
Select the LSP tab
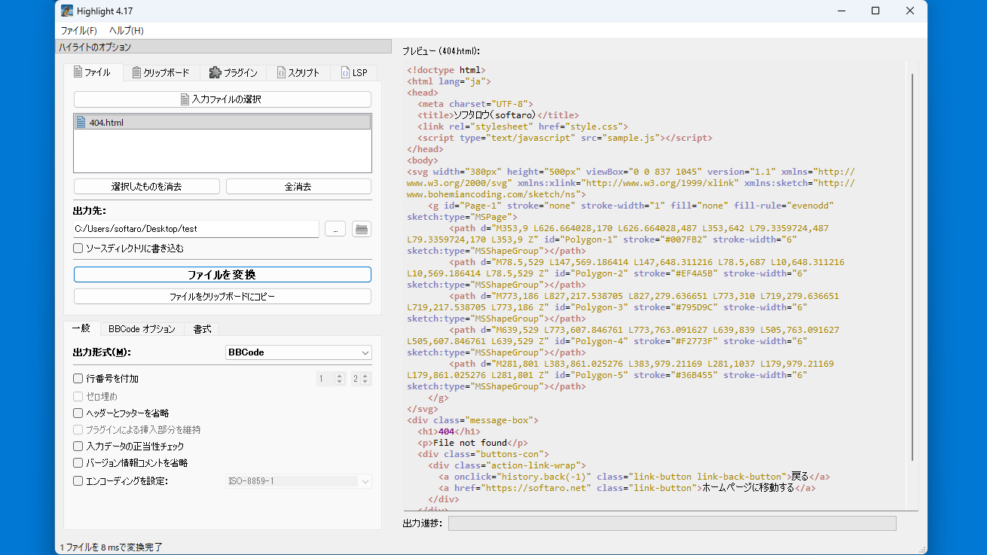[x=354, y=73]
